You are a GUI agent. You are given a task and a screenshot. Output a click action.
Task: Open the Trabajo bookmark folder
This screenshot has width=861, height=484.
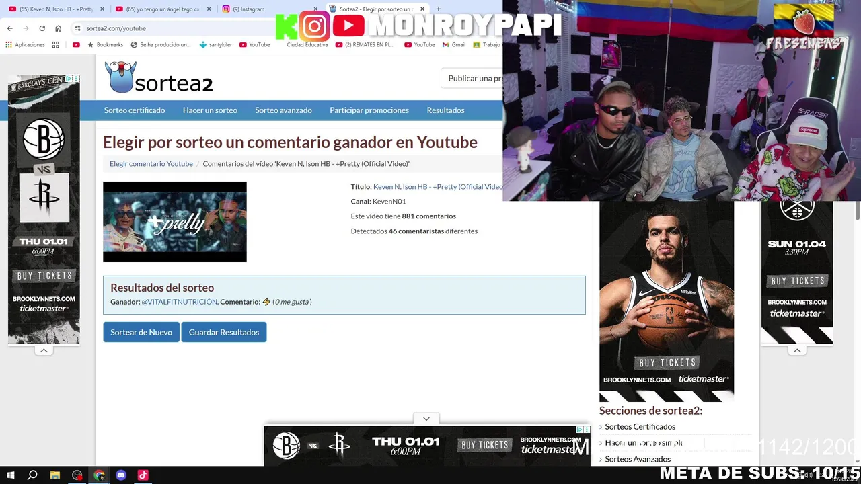click(x=487, y=45)
